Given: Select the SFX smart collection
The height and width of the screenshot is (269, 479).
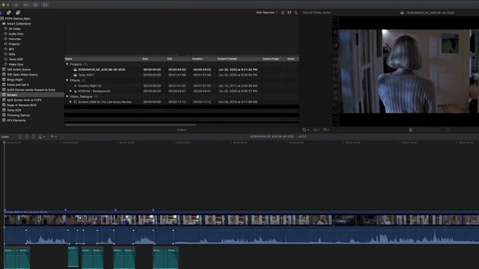Looking at the screenshot, I should (11, 49).
